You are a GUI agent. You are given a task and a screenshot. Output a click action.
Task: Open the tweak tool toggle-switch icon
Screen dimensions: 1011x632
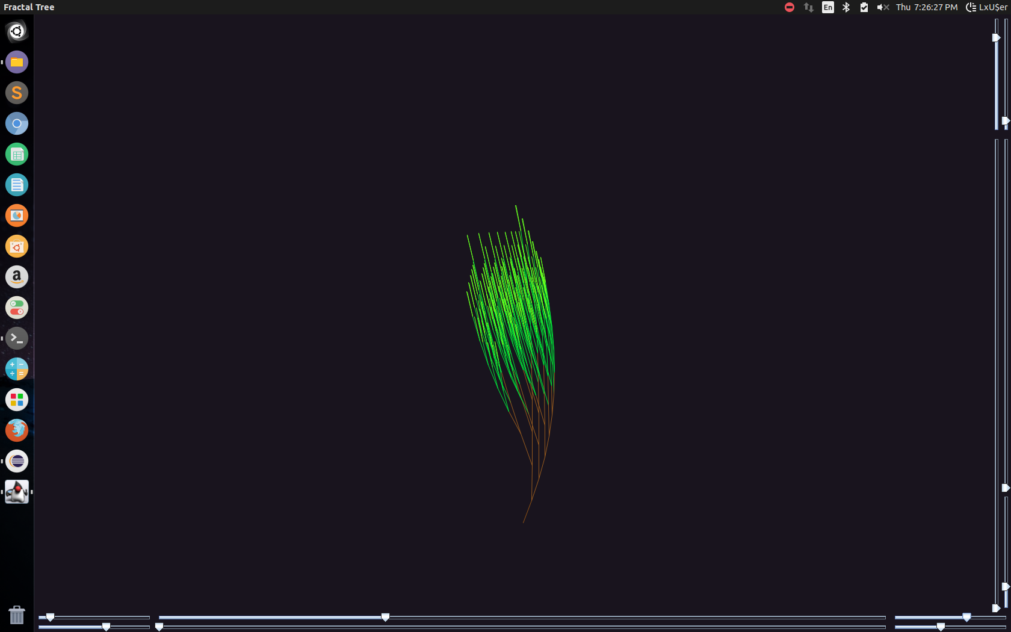pyautogui.click(x=17, y=308)
